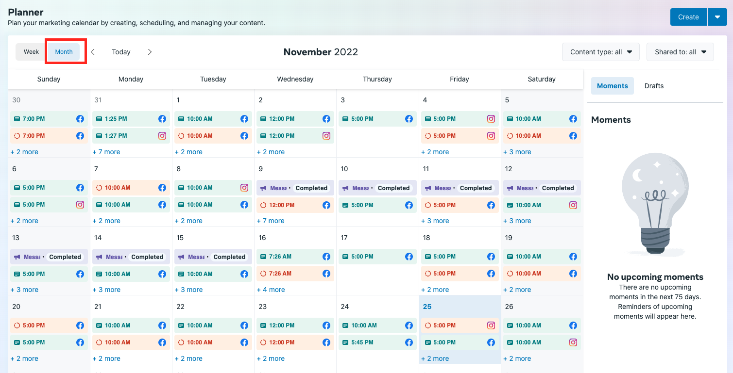
Task: Click the megaphone icon on November 11's message
Action: pyautogui.click(x=427, y=188)
